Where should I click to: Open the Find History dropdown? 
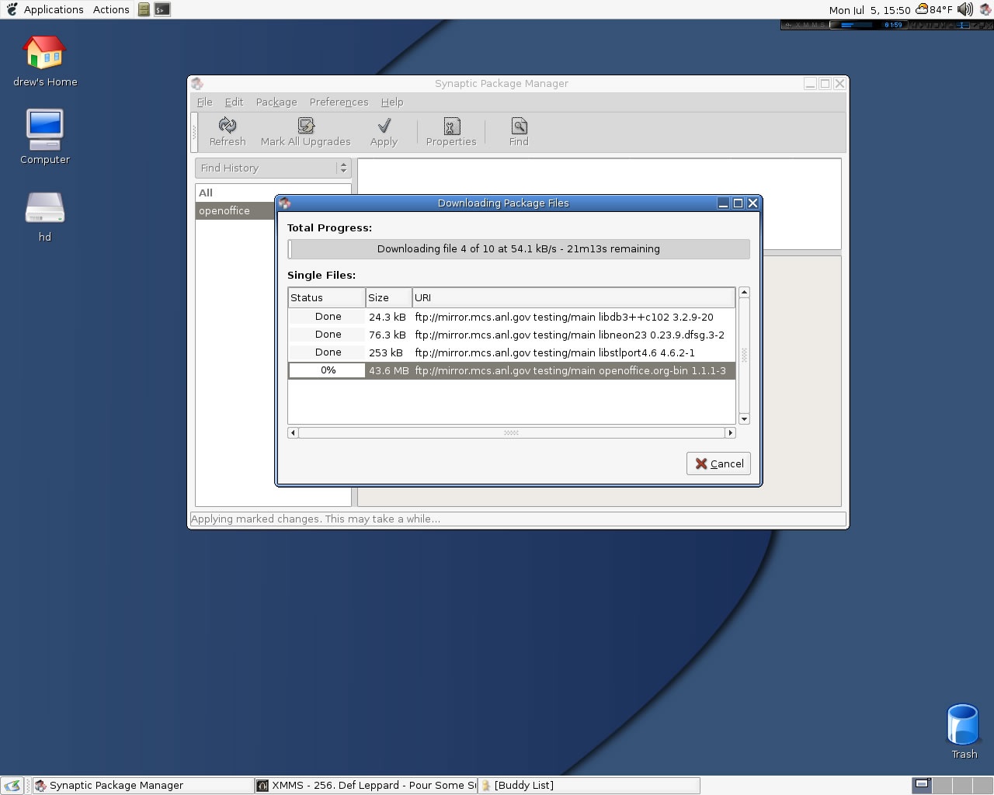(273, 168)
